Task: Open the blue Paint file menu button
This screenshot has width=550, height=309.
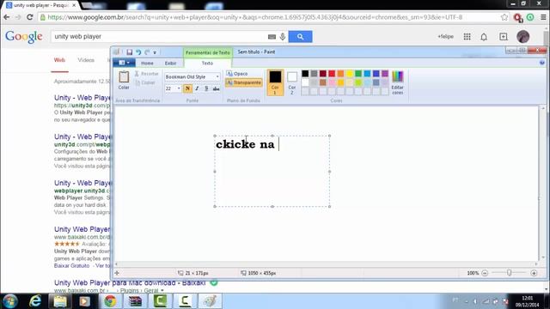Action: point(124,63)
